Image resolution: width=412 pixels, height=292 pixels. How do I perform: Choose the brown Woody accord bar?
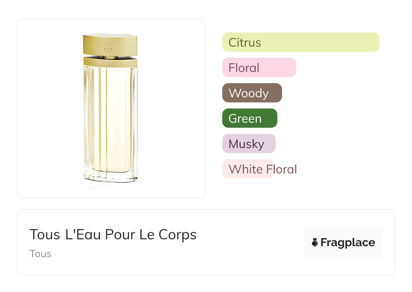click(x=252, y=93)
